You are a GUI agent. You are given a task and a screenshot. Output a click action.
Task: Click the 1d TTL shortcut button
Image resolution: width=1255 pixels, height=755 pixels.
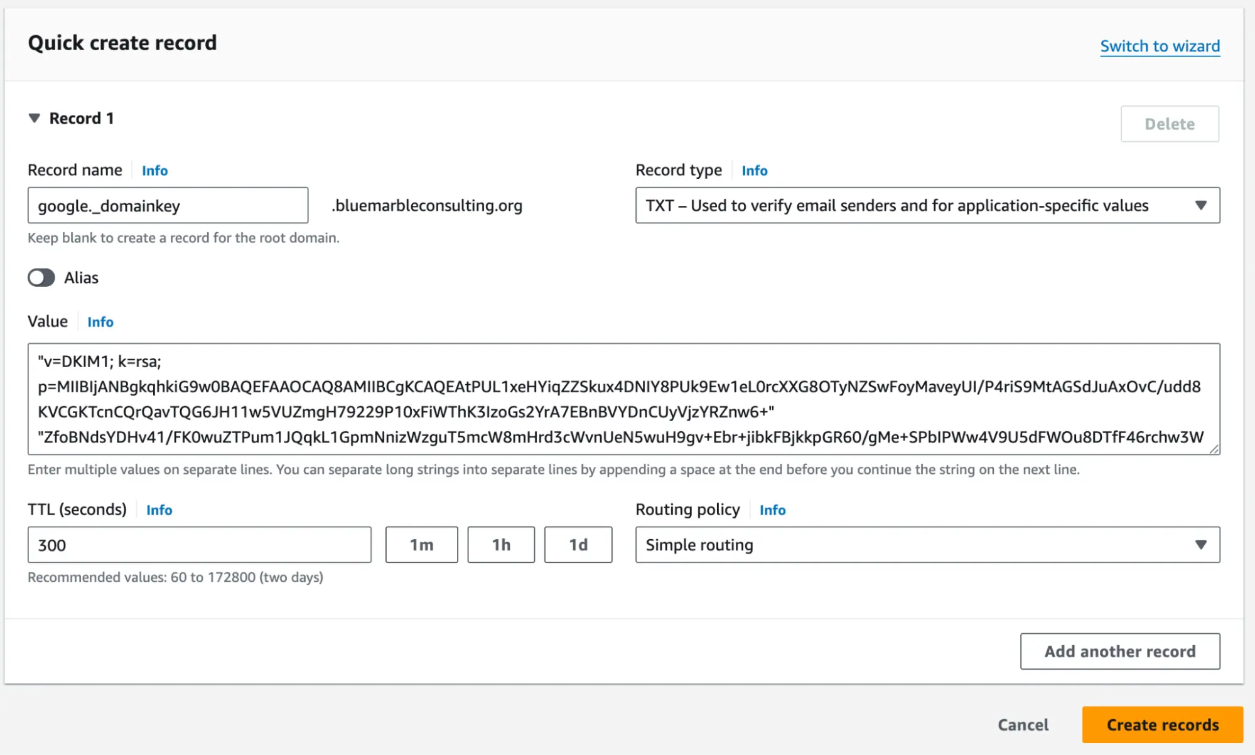pyautogui.click(x=578, y=545)
